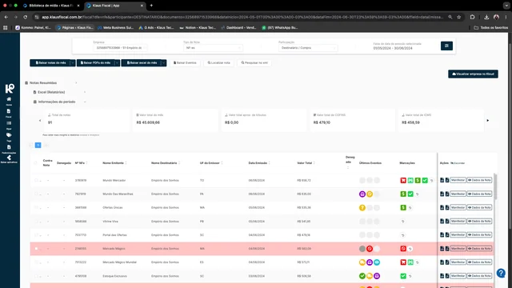Click Visualizar empresa no Kloud button
Viewport: 512px width, 288px height.
pyautogui.click(x=473, y=74)
